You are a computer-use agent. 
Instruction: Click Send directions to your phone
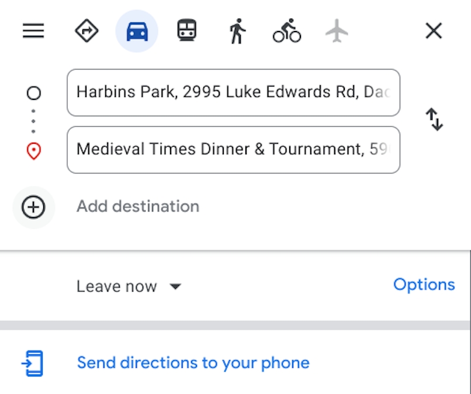[193, 362]
